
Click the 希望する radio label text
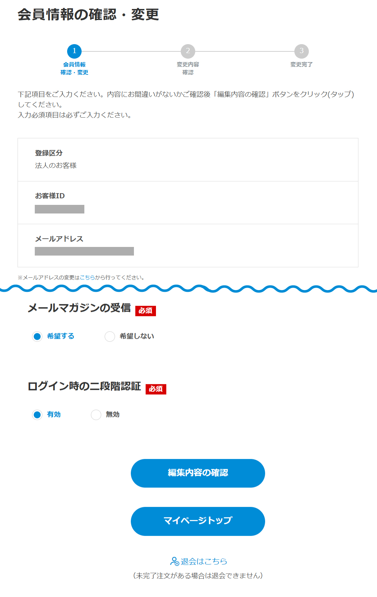(61, 336)
